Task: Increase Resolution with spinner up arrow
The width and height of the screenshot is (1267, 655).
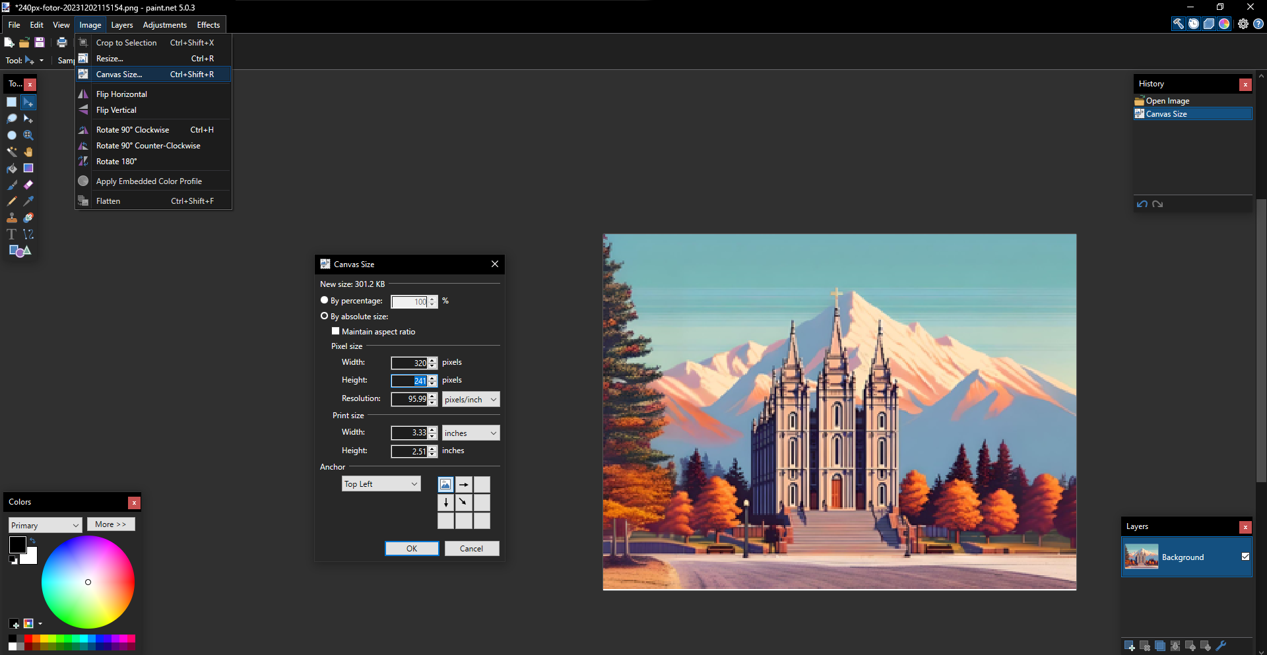Action: [x=432, y=396]
